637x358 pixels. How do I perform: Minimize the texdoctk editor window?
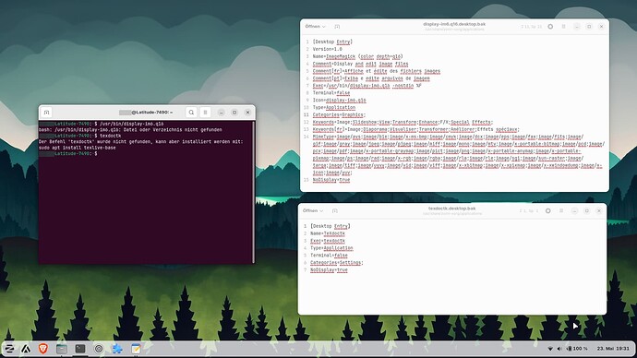click(574, 210)
